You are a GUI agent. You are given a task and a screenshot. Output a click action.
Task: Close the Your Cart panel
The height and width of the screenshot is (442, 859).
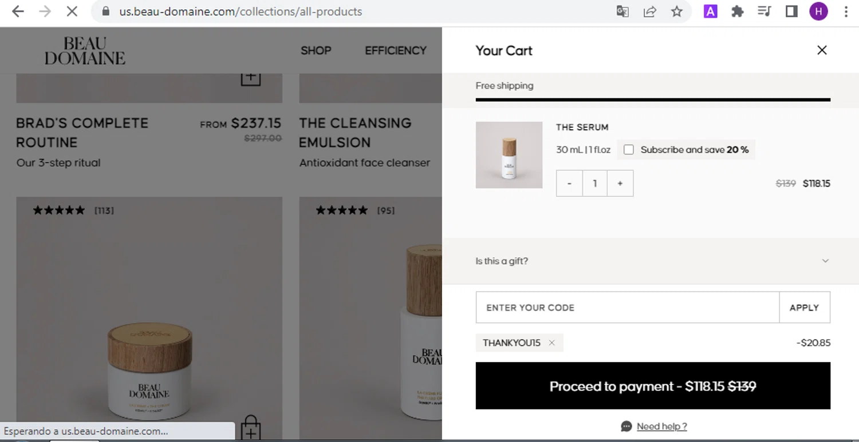[x=822, y=50]
